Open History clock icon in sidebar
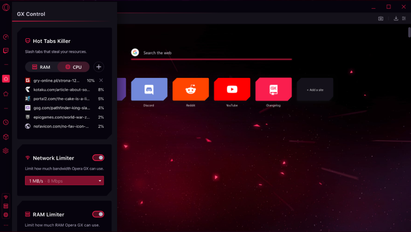The height and width of the screenshot is (232, 411). click(x=6, y=122)
